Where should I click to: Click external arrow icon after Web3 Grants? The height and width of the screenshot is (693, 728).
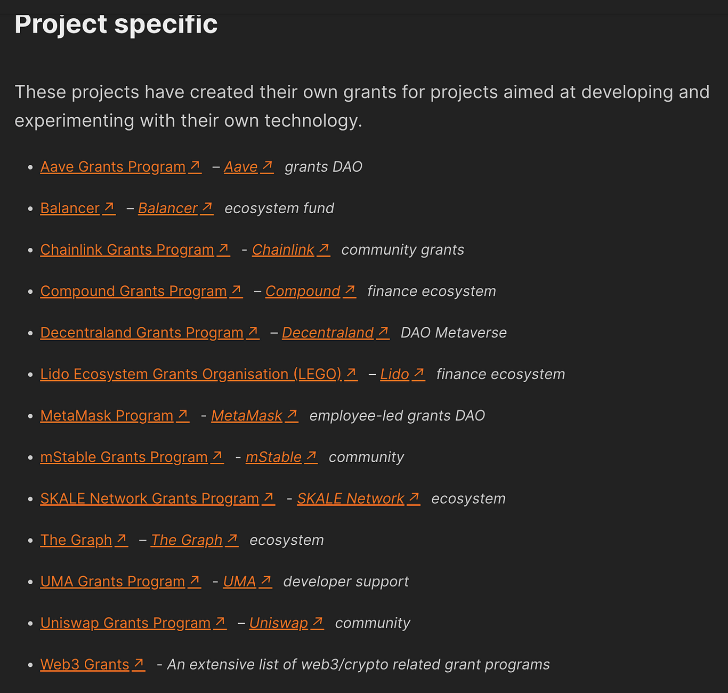(x=139, y=664)
